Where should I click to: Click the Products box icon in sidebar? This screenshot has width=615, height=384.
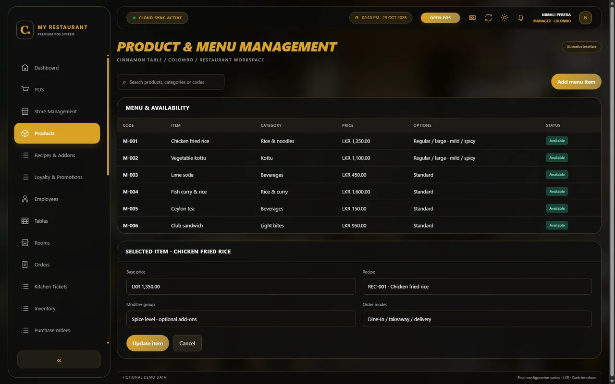(x=25, y=133)
